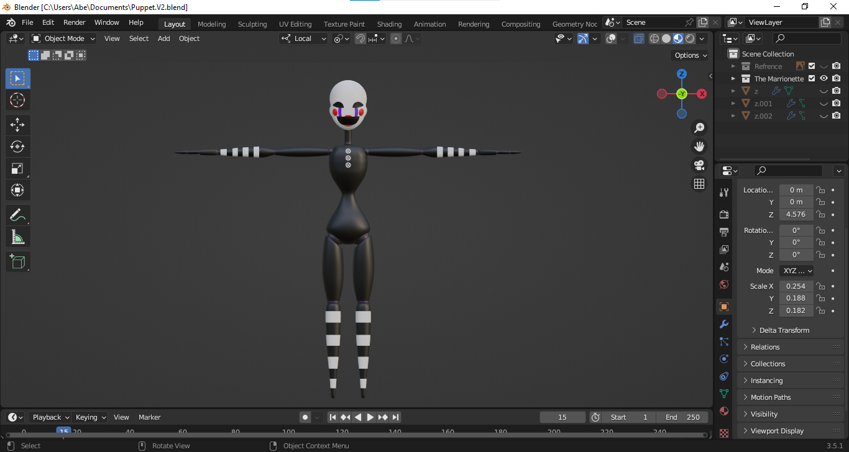This screenshot has width=849, height=452.
Task: Toggle Refrence collection checkbox
Action: 812,66
